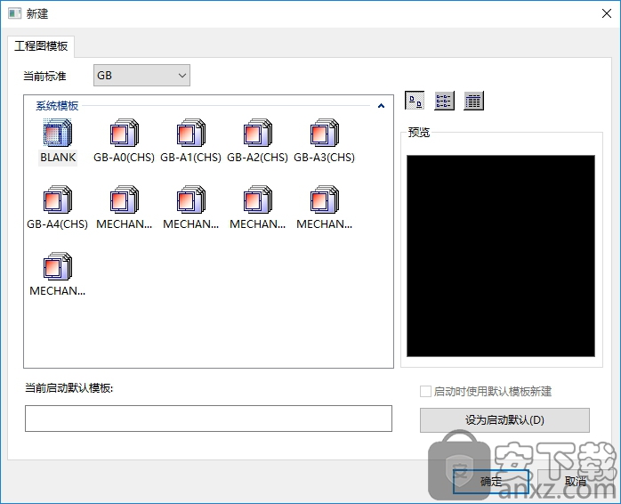Pick the GB-A1(CHS) template icon

click(x=190, y=134)
